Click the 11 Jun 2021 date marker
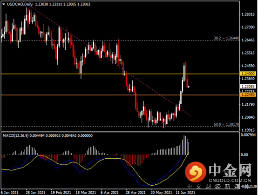This screenshot has height=195, width=258. coord(185,192)
